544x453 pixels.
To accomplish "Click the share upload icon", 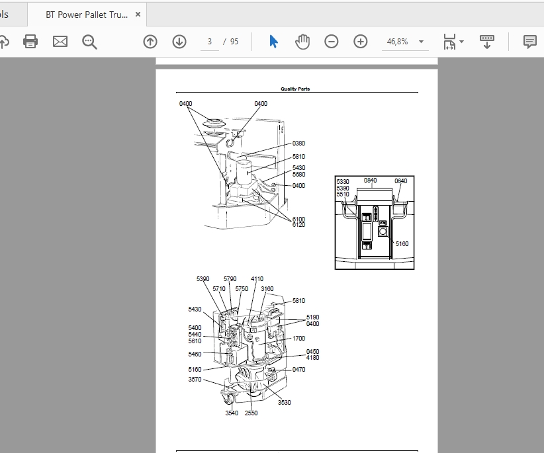I will click(x=3, y=42).
